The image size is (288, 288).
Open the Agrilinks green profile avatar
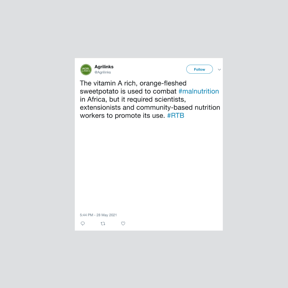point(86,70)
